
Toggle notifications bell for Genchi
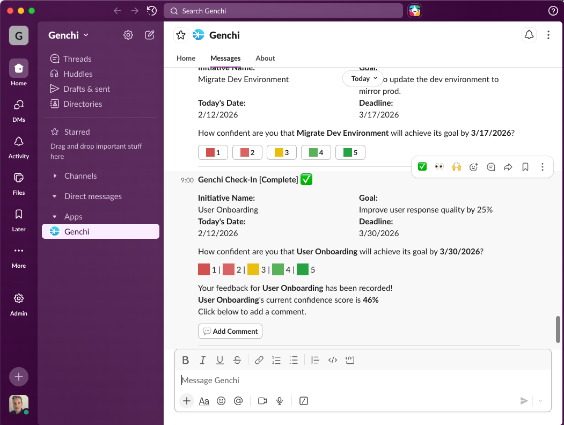(x=529, y=35)
